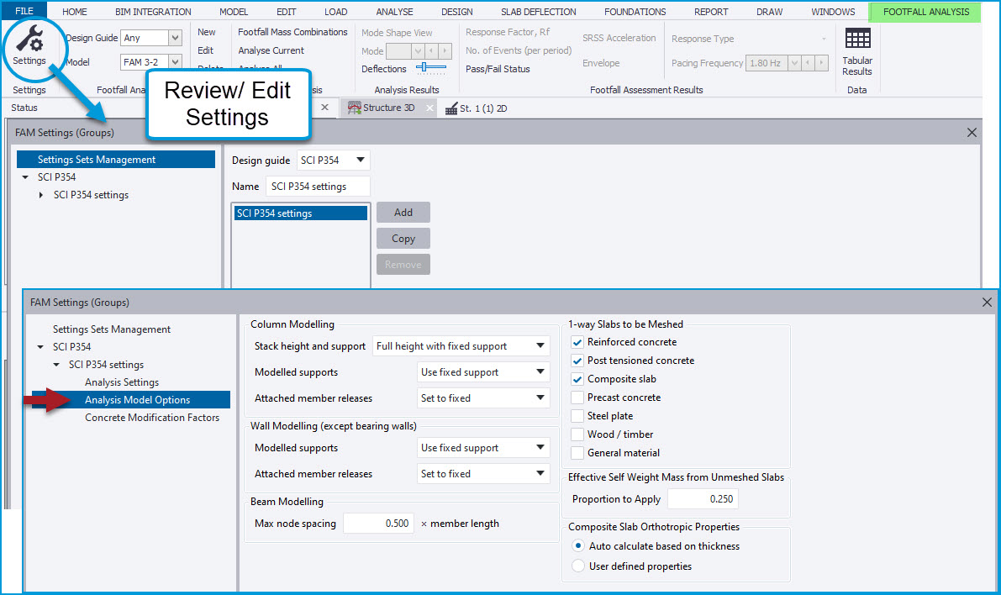
Task: Click the Structure 3D tab icon
Action: 354,108
